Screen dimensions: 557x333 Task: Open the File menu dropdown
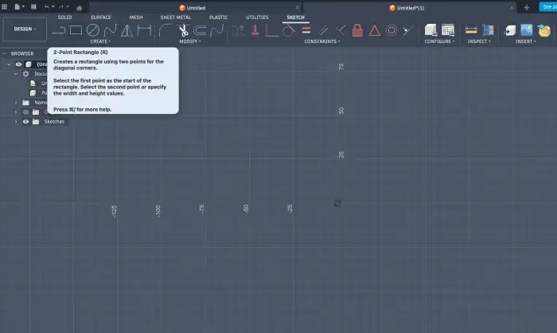(19, 6)
